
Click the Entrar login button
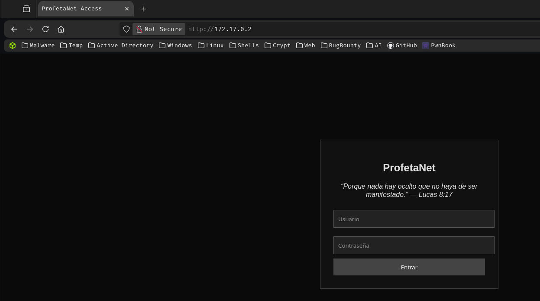tap(409, 267)
